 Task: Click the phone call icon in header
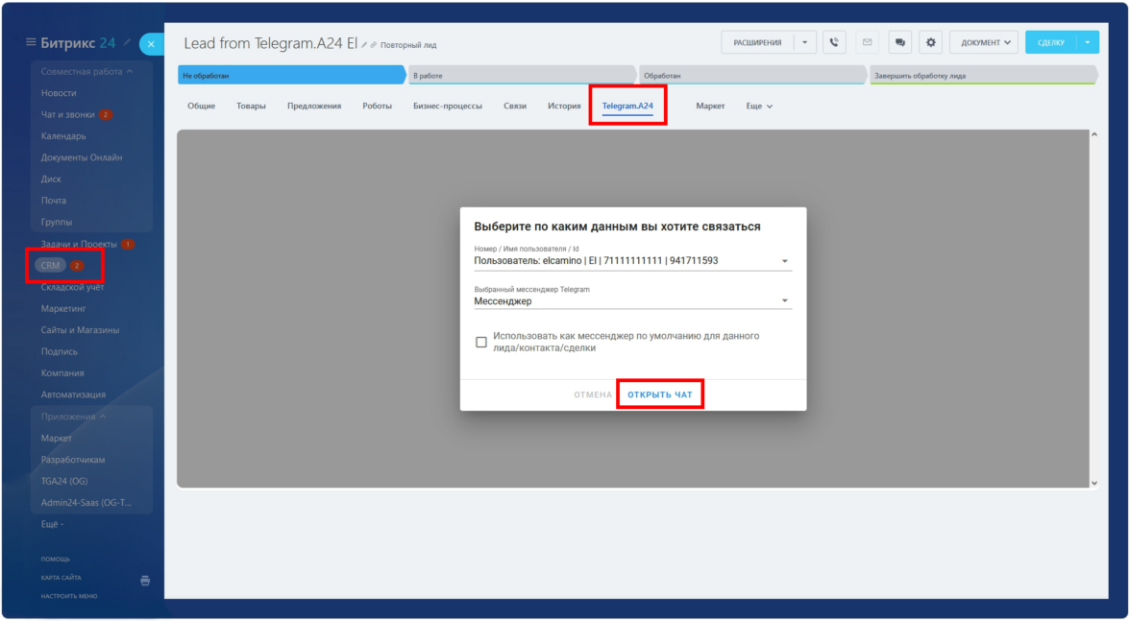[834, 42]
